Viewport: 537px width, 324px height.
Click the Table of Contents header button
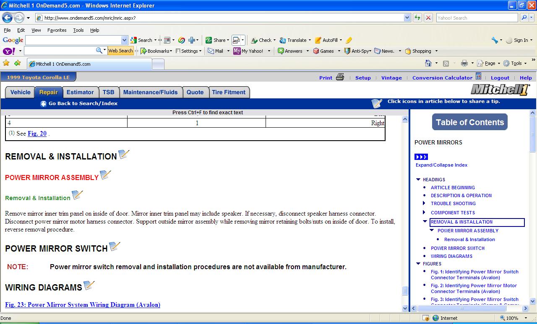coord(470,122)
